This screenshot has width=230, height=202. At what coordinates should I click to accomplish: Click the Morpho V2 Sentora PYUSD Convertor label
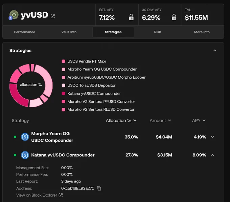tap(101, 102)
